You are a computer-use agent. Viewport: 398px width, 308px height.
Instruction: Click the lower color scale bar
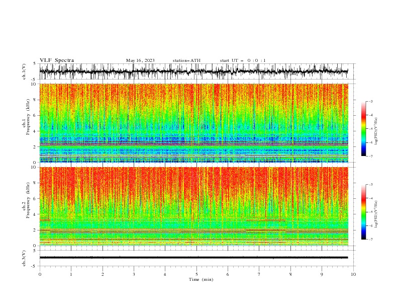tap(364, 212)
